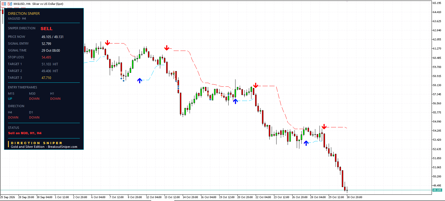Select the red sell arrow near 28 Oct
Image resolution: width=445 pixels, height=201 pixels.
coord(324,127)
